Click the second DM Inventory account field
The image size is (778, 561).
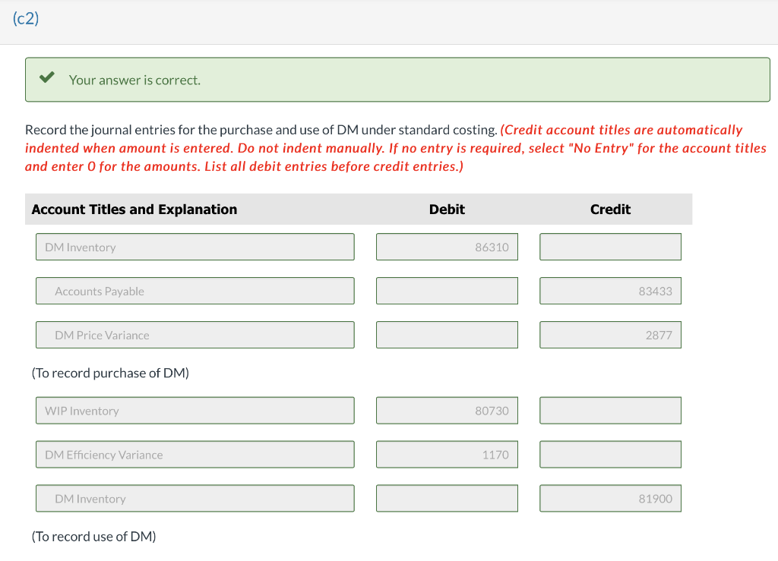pyautogui.click(x=194, y=498)
